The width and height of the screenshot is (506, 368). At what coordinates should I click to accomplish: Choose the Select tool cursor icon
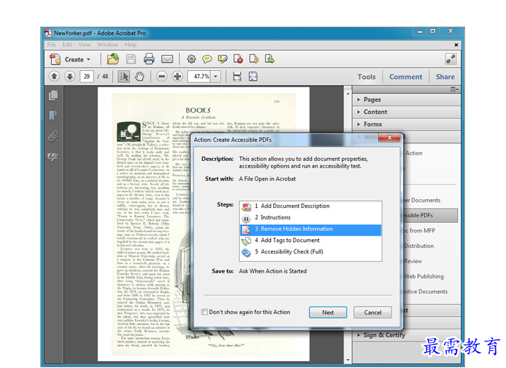coord(124,76)
